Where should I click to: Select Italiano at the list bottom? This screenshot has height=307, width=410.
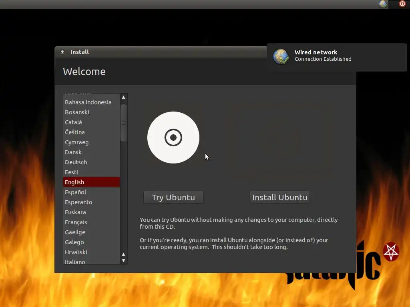[91, 261]
